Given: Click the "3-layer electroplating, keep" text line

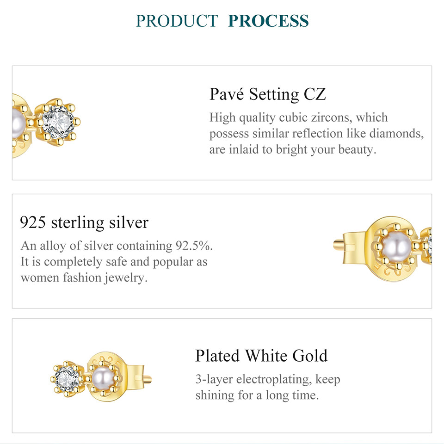Looking at the screenshot, I should click(267, 379).
